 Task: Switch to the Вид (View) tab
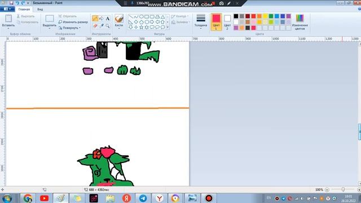click(x=40, y=9)
